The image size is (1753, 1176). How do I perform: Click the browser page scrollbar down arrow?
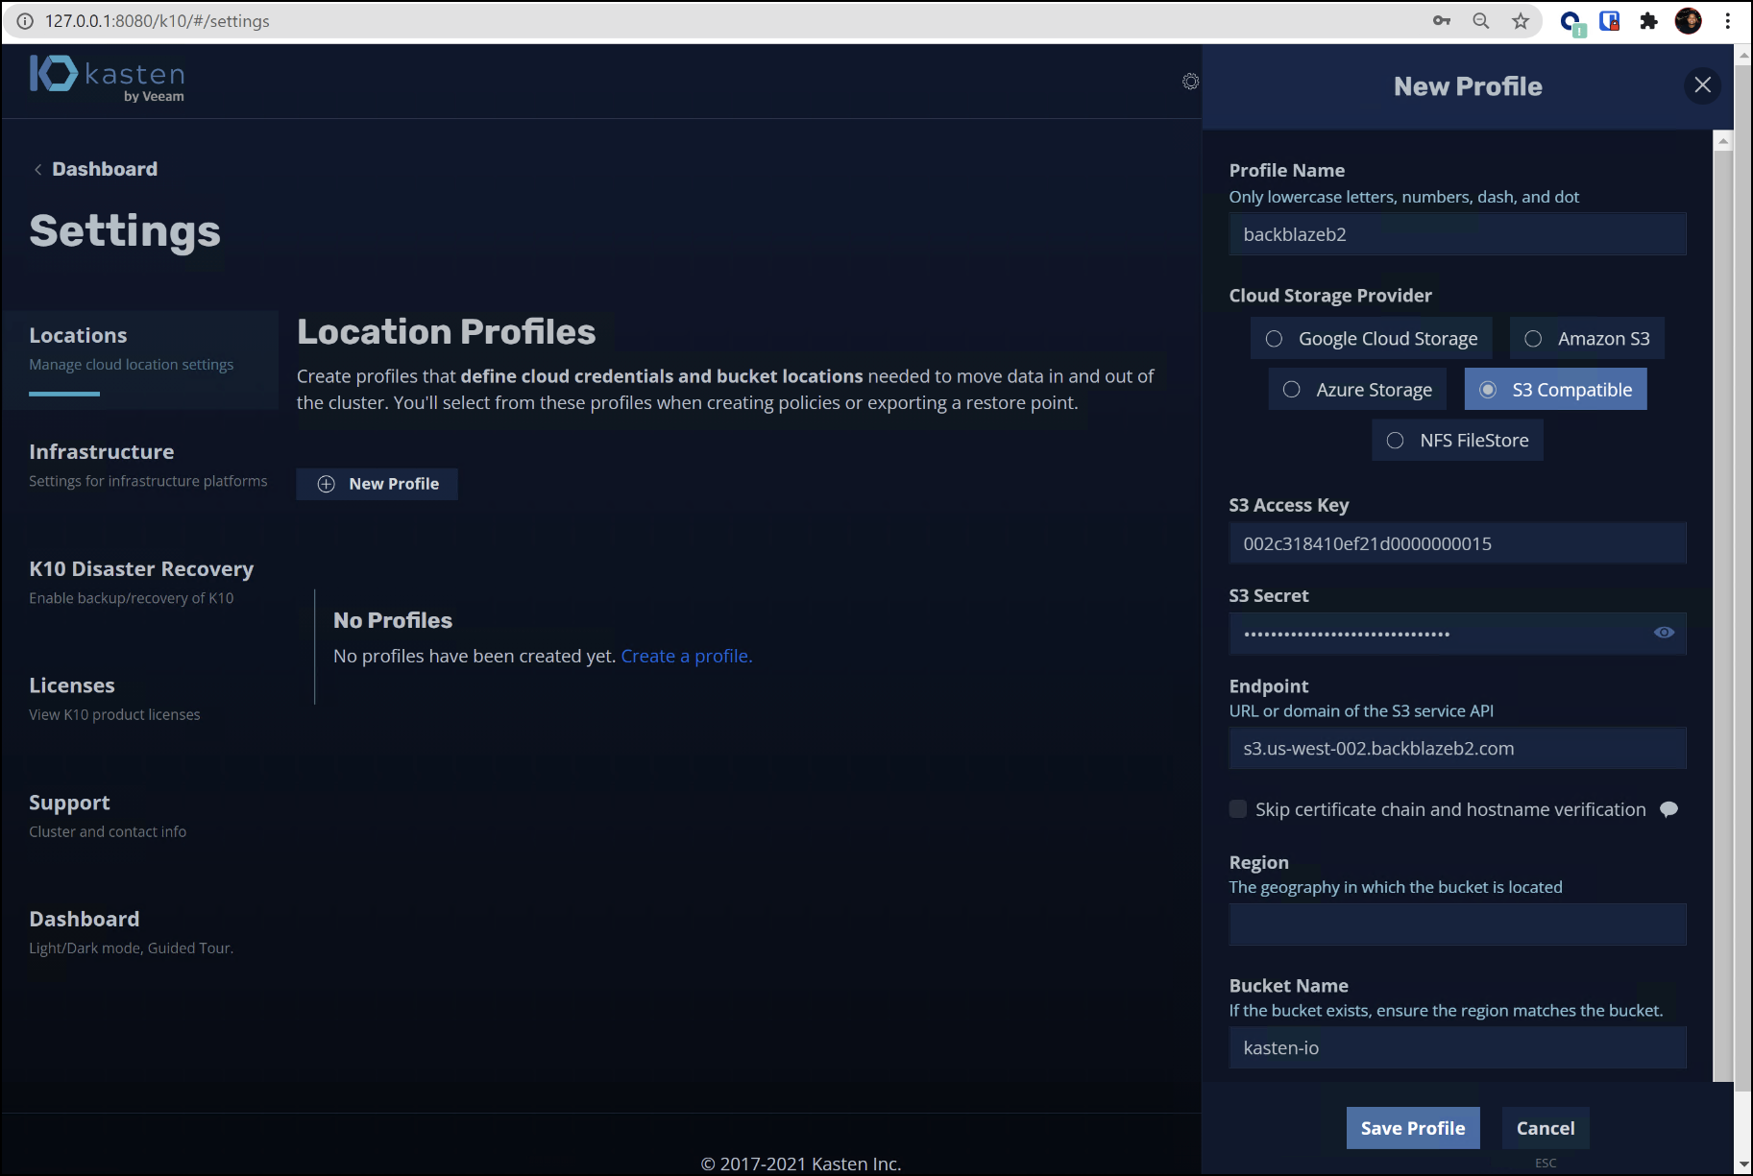coord(1743,1164)
